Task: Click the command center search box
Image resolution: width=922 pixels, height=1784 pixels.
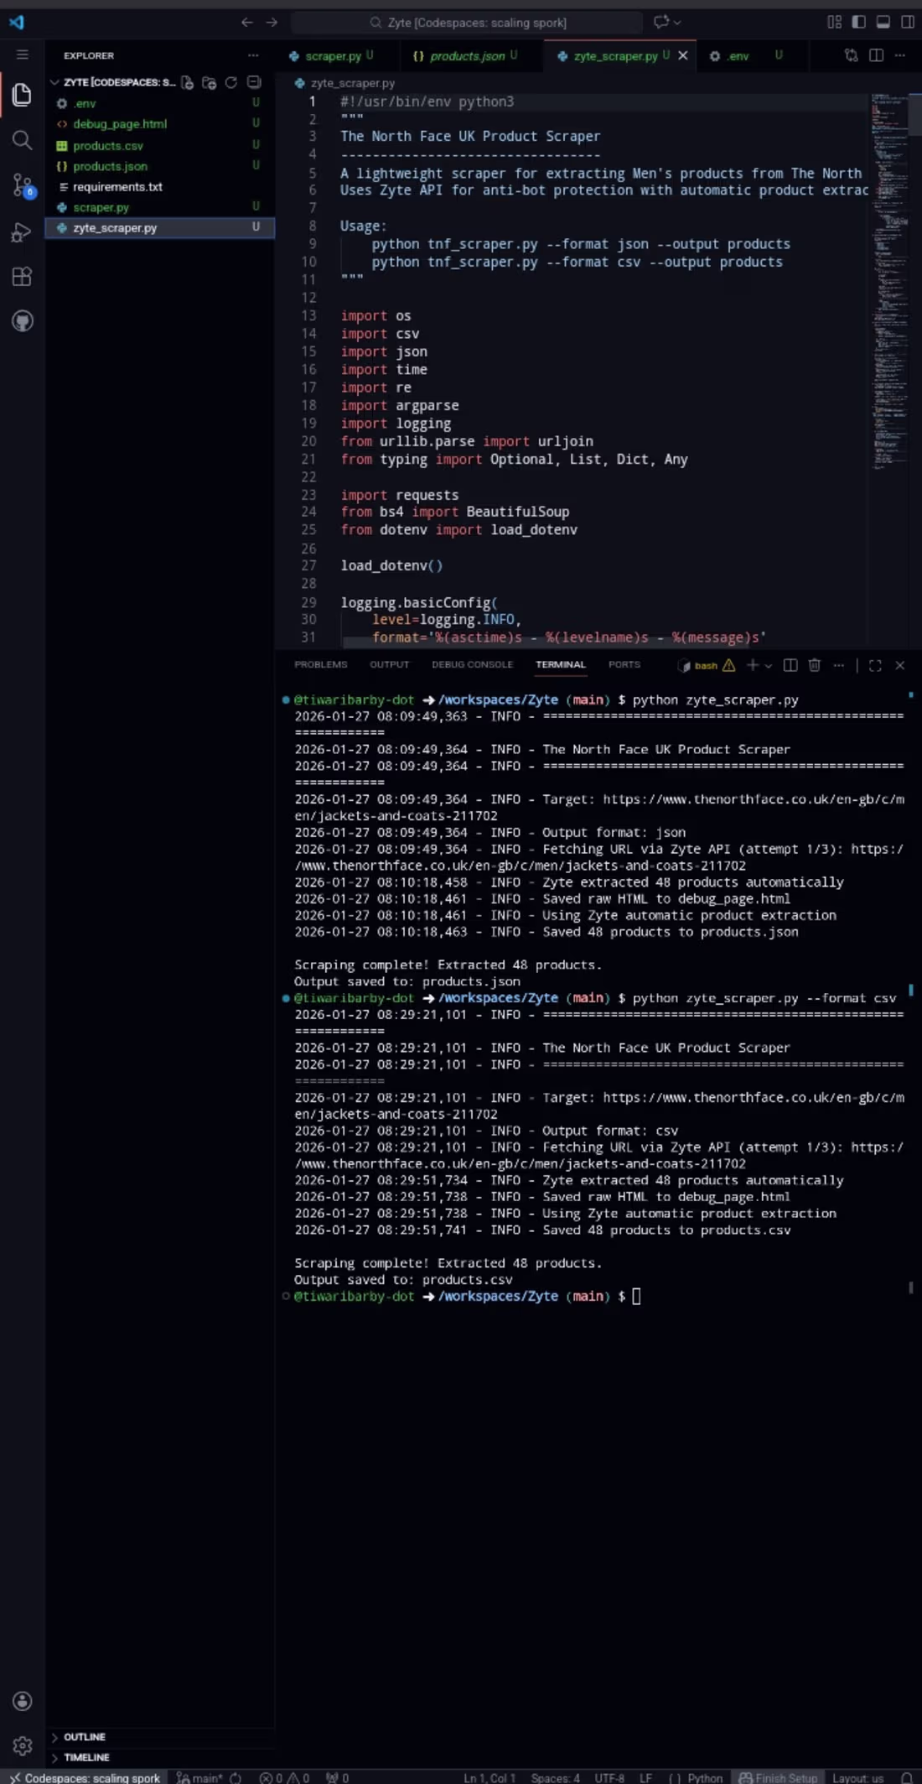Action: 467,23
